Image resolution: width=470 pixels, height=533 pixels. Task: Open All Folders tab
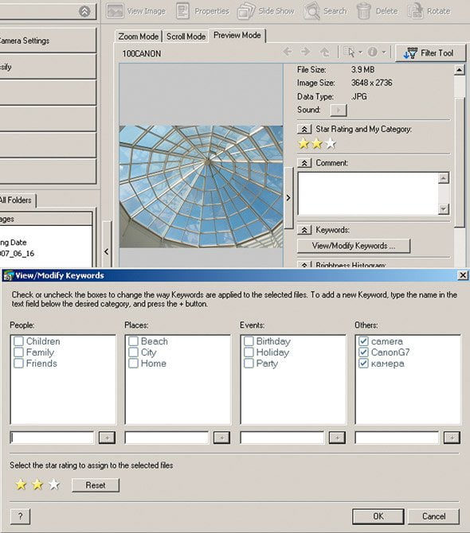point(17,200)
